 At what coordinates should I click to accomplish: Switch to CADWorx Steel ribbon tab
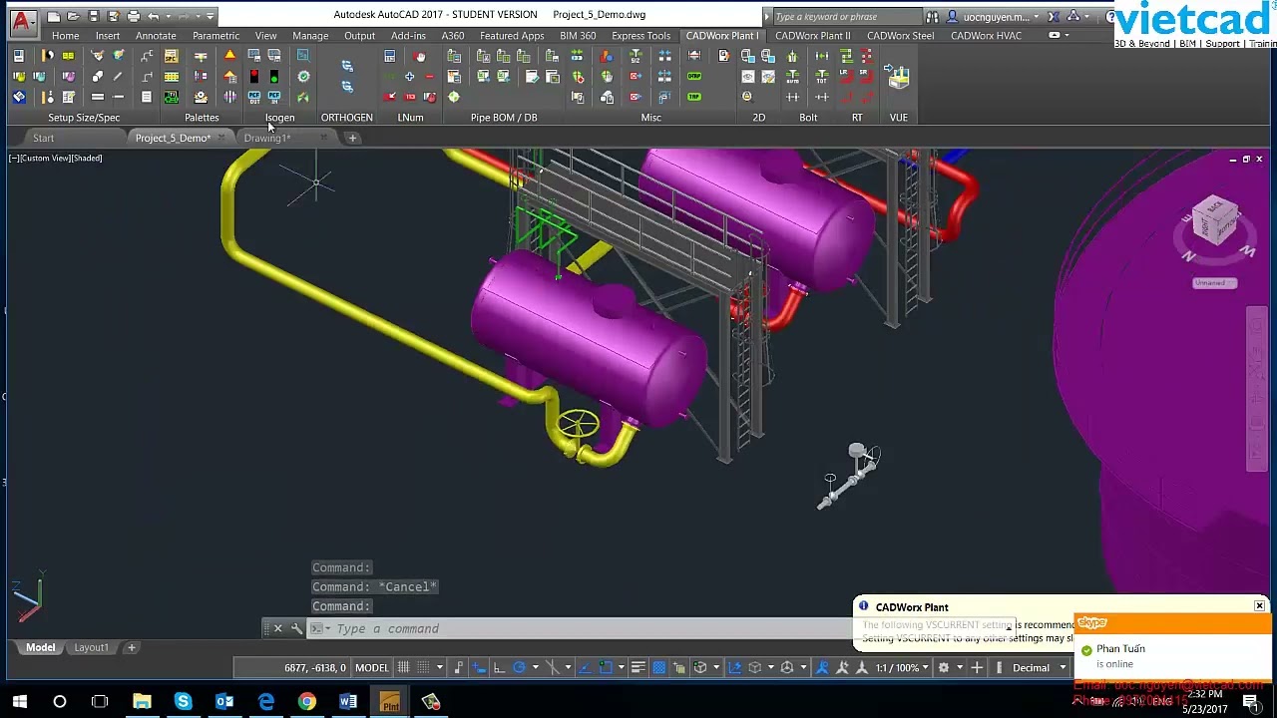[901, 36]
